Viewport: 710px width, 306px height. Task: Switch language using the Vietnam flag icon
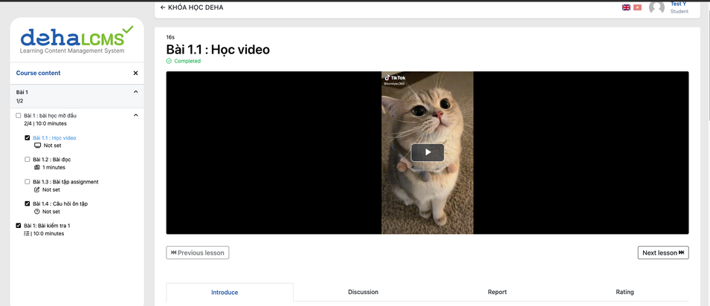tap(637, 7)
